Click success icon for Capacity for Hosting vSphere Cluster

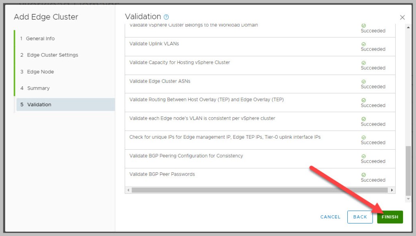pyautogui.click(x=364, y=62)
